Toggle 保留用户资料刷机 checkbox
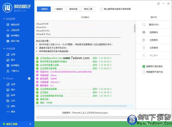 point(144,66)
